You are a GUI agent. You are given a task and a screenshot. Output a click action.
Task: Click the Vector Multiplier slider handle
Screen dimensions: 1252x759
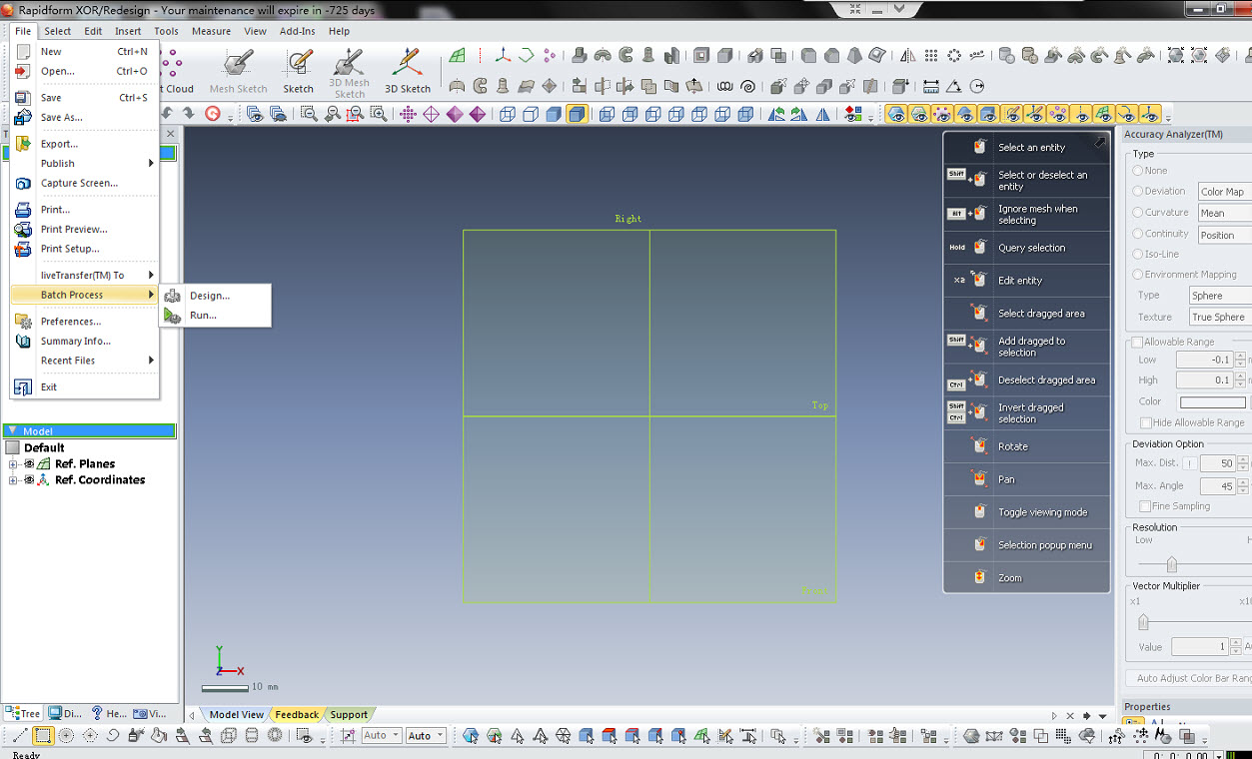(1144, 623)
